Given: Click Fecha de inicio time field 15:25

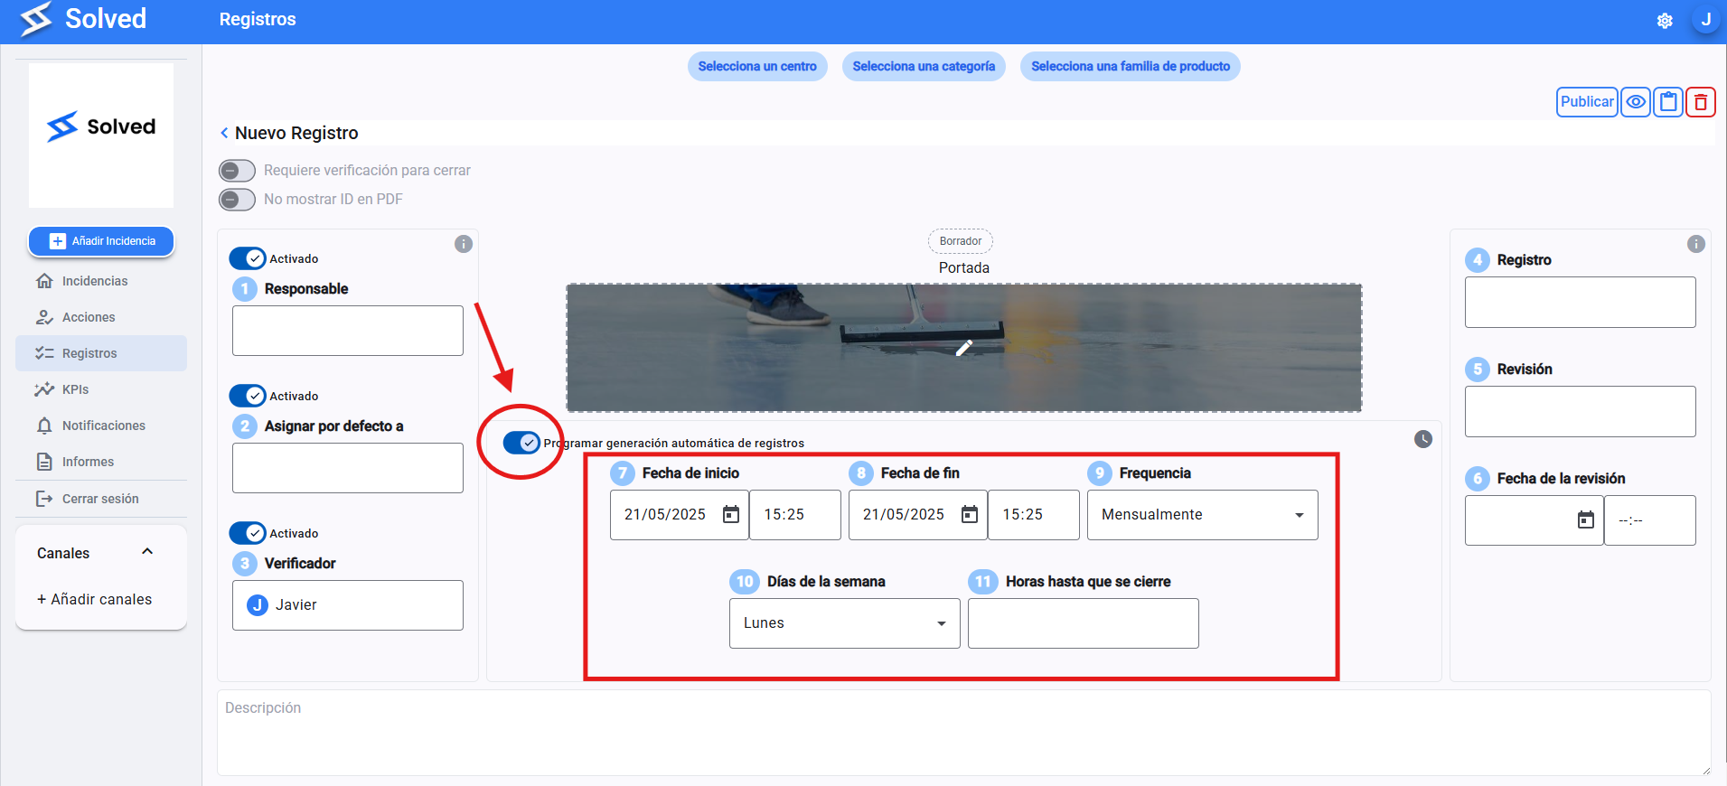Looking at the screenshot, I should tap(795, 515).
